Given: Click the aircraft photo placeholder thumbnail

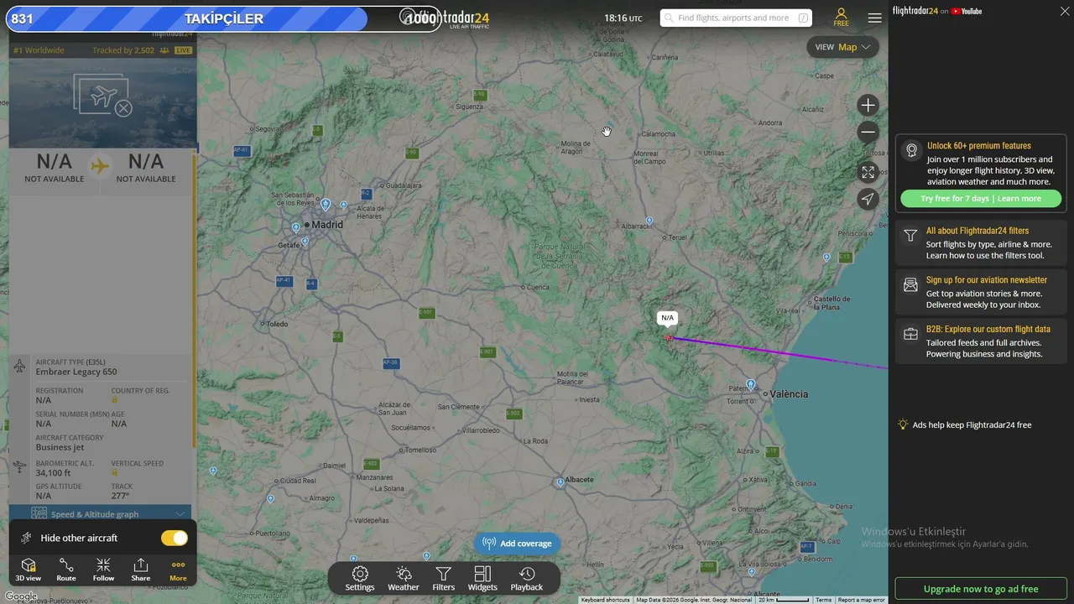Looking at the screenshot, I should [102, 95].
